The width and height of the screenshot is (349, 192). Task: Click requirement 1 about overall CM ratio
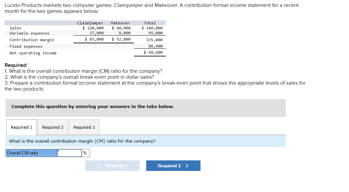pos(84,71)
